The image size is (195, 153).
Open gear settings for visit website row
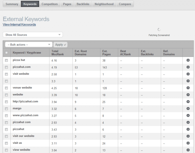click(188, 74)
